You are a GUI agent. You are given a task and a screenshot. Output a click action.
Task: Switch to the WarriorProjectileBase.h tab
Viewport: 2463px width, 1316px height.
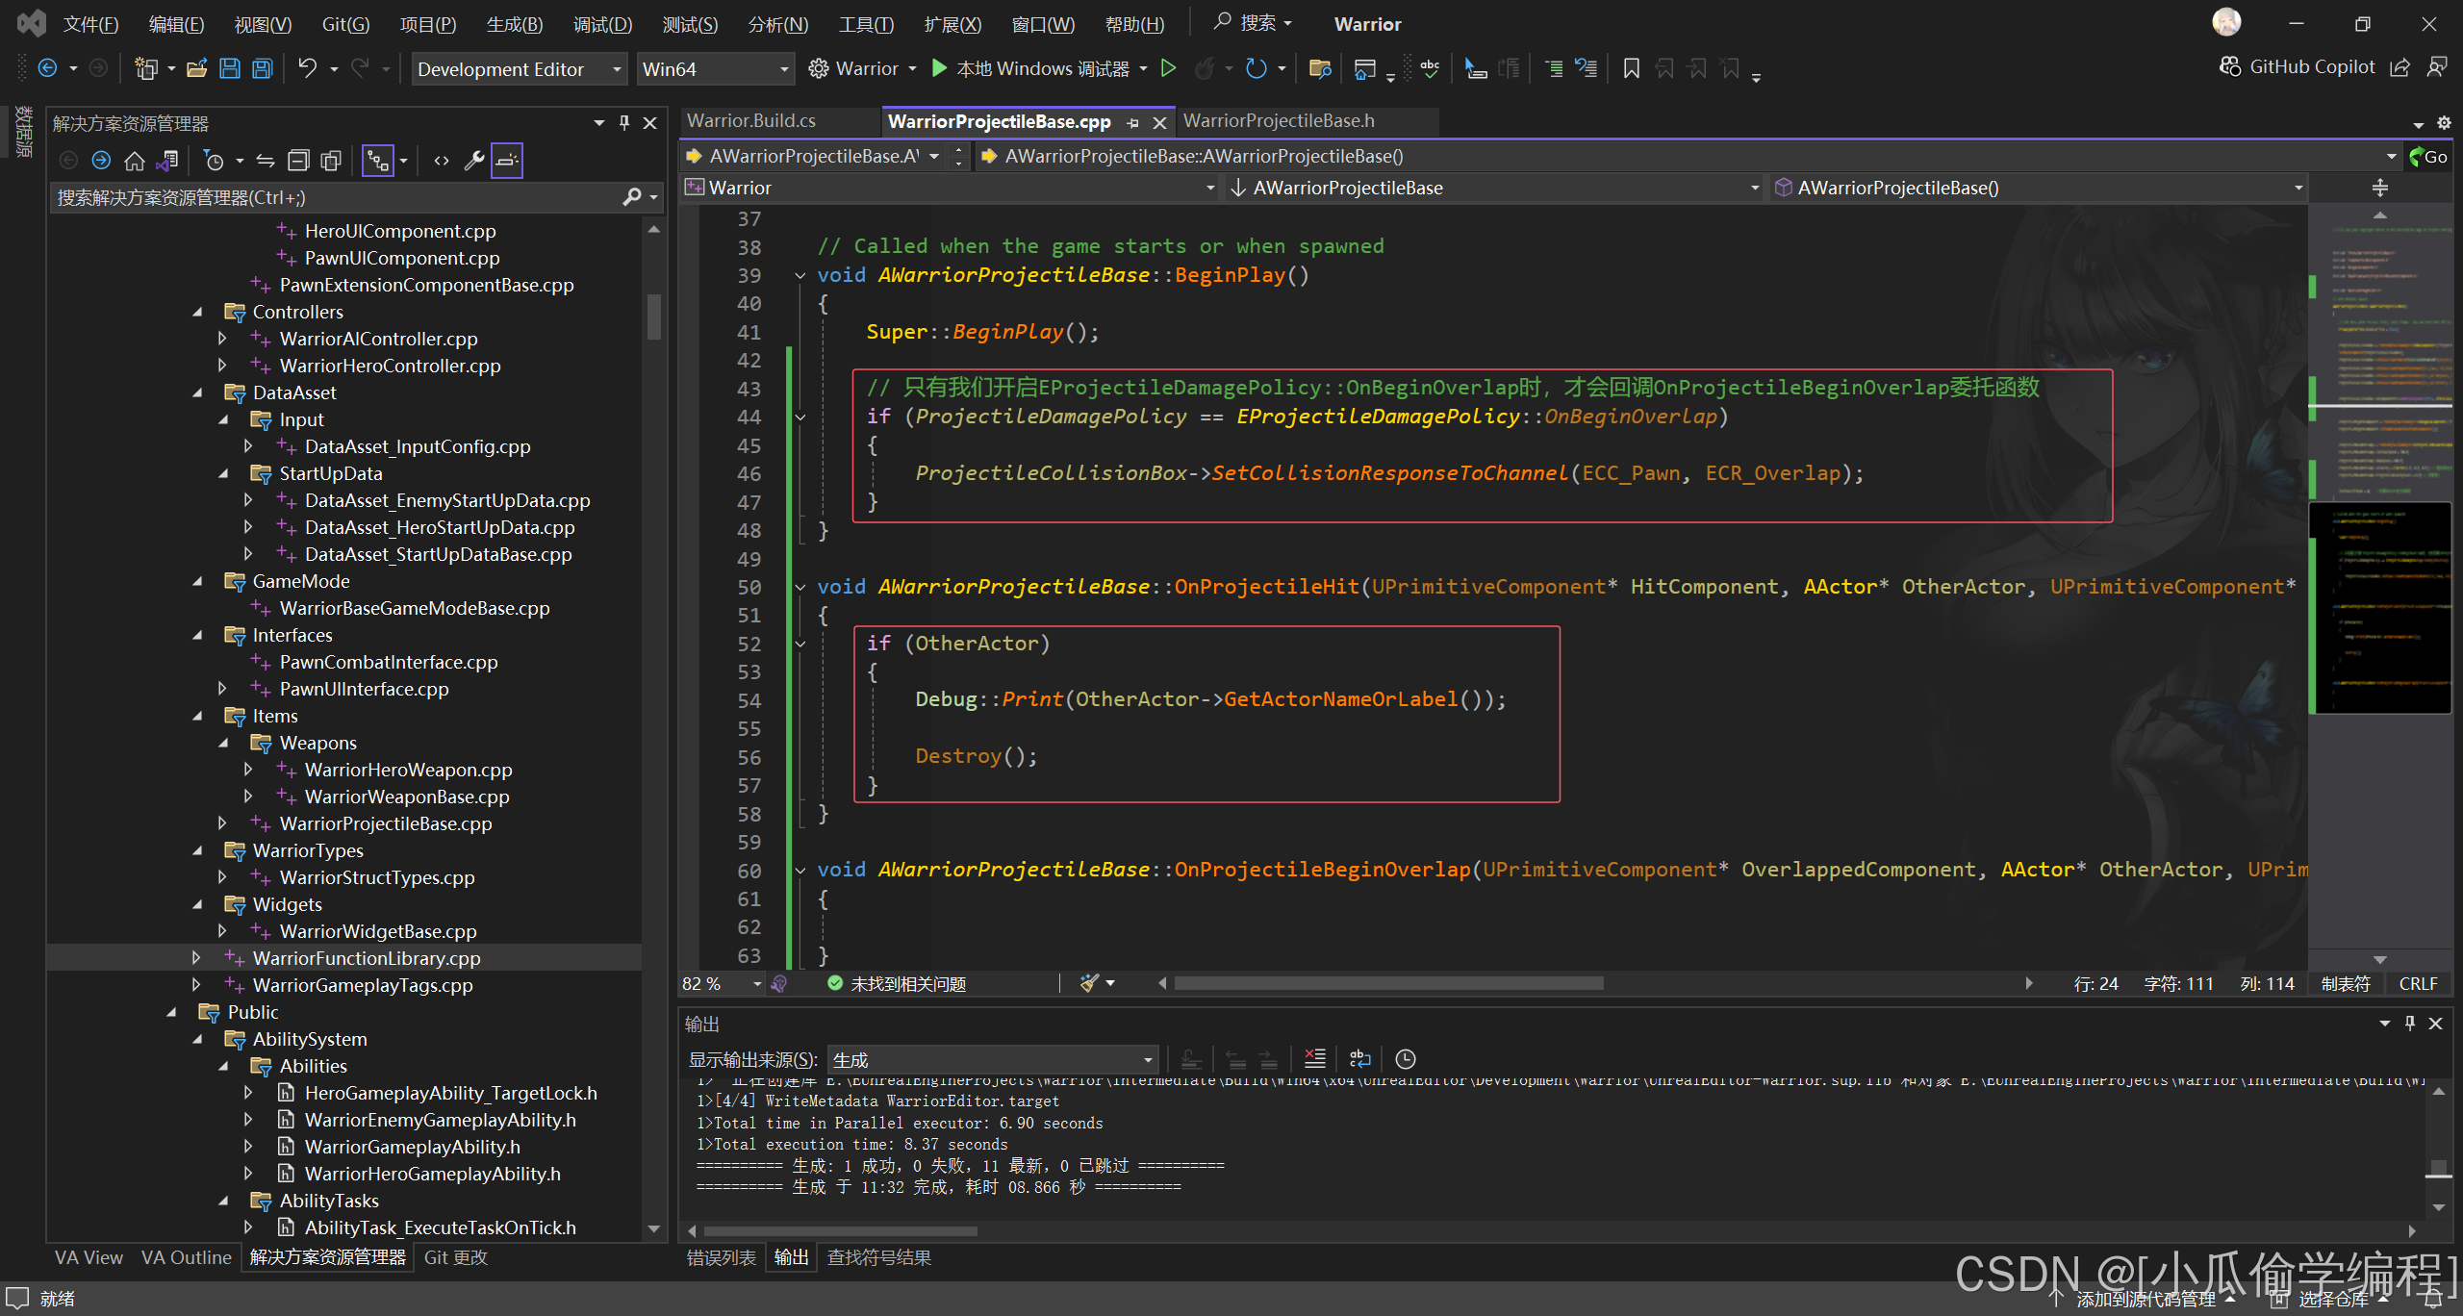click(x=1279, y=120)
